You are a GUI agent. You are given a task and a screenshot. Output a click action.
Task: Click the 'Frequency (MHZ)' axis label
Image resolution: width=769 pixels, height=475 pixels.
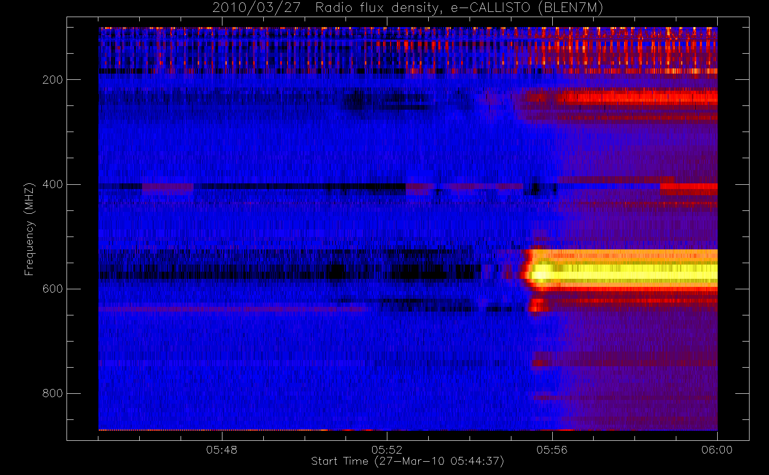29,229
